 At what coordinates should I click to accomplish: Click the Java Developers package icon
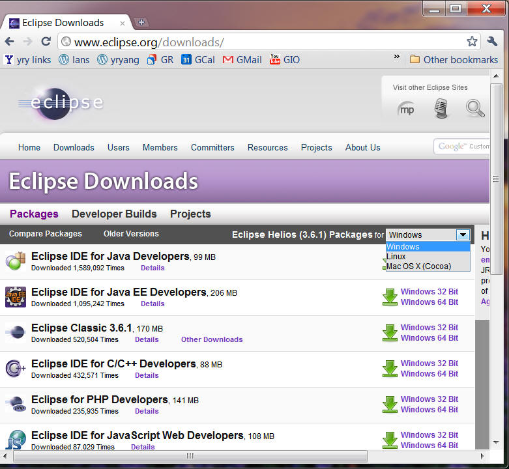pyautogui.click(x=16, y=261)
